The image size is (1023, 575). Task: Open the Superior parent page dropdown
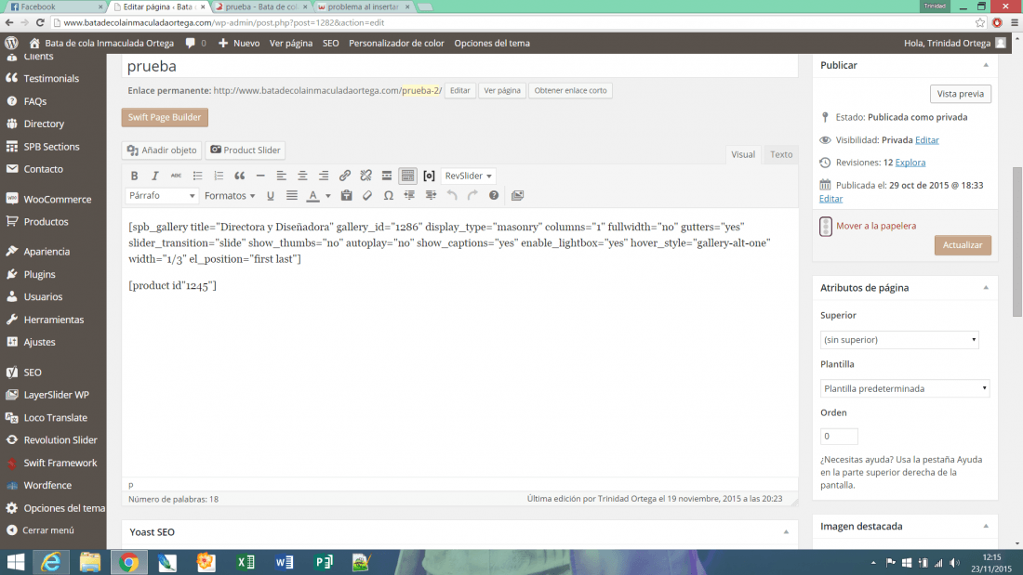tap(899, 340)
